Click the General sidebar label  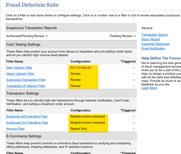click(147, 28)
